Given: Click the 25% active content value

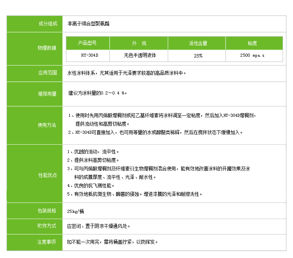Looking at the screenshot, I should coord(197,56).
